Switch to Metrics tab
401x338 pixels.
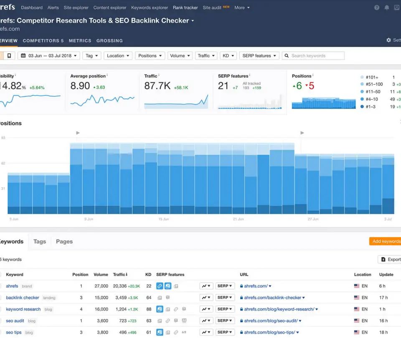point(80,40)
